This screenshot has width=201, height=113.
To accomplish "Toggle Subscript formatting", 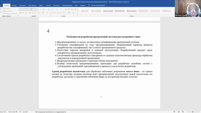I will [x=33, y=13].
